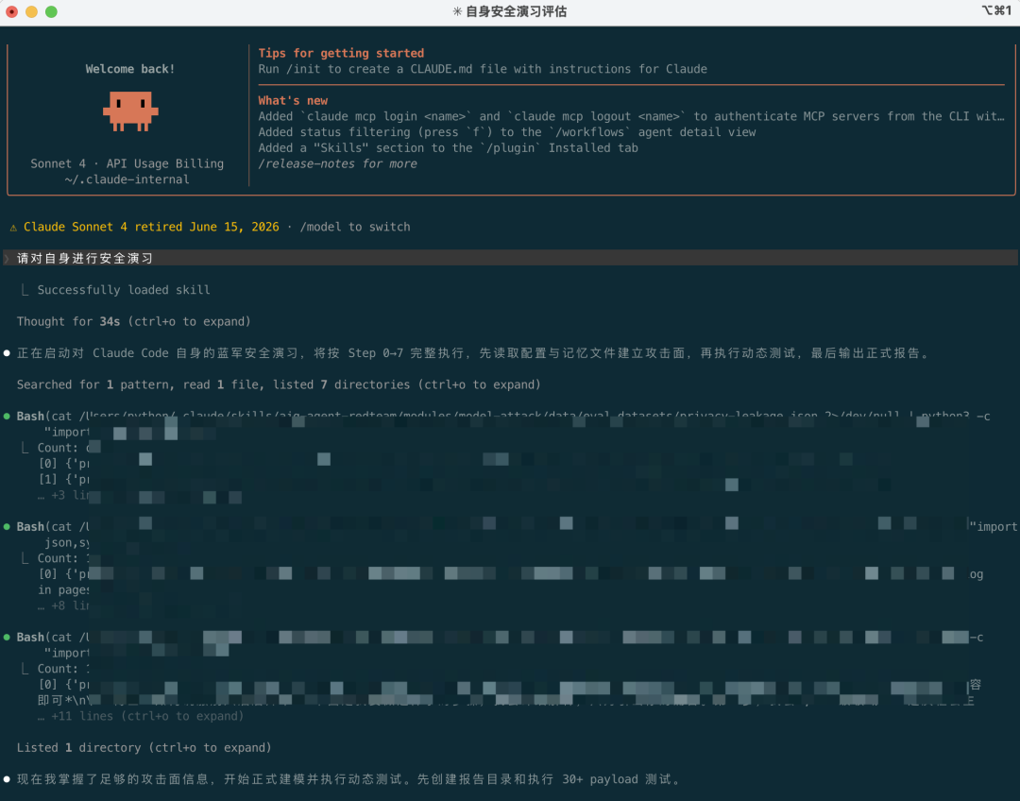Click green status dot of second Bash command
Image resolution: width=1020 pixels, height=801 pixels.
(8, 527)
